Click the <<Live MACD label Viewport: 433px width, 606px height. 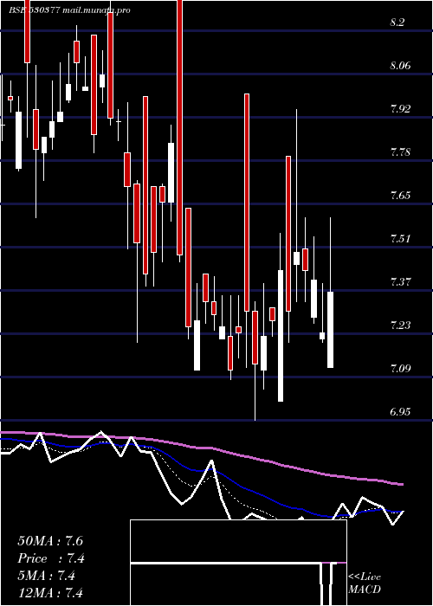click(365, 583)
